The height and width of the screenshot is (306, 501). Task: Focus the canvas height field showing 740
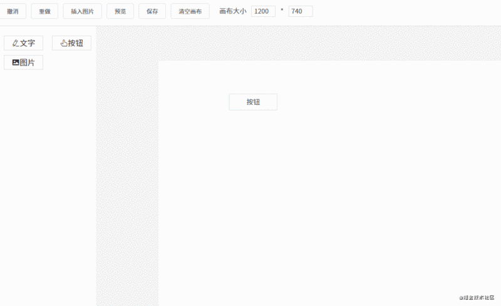coord(301,11)
